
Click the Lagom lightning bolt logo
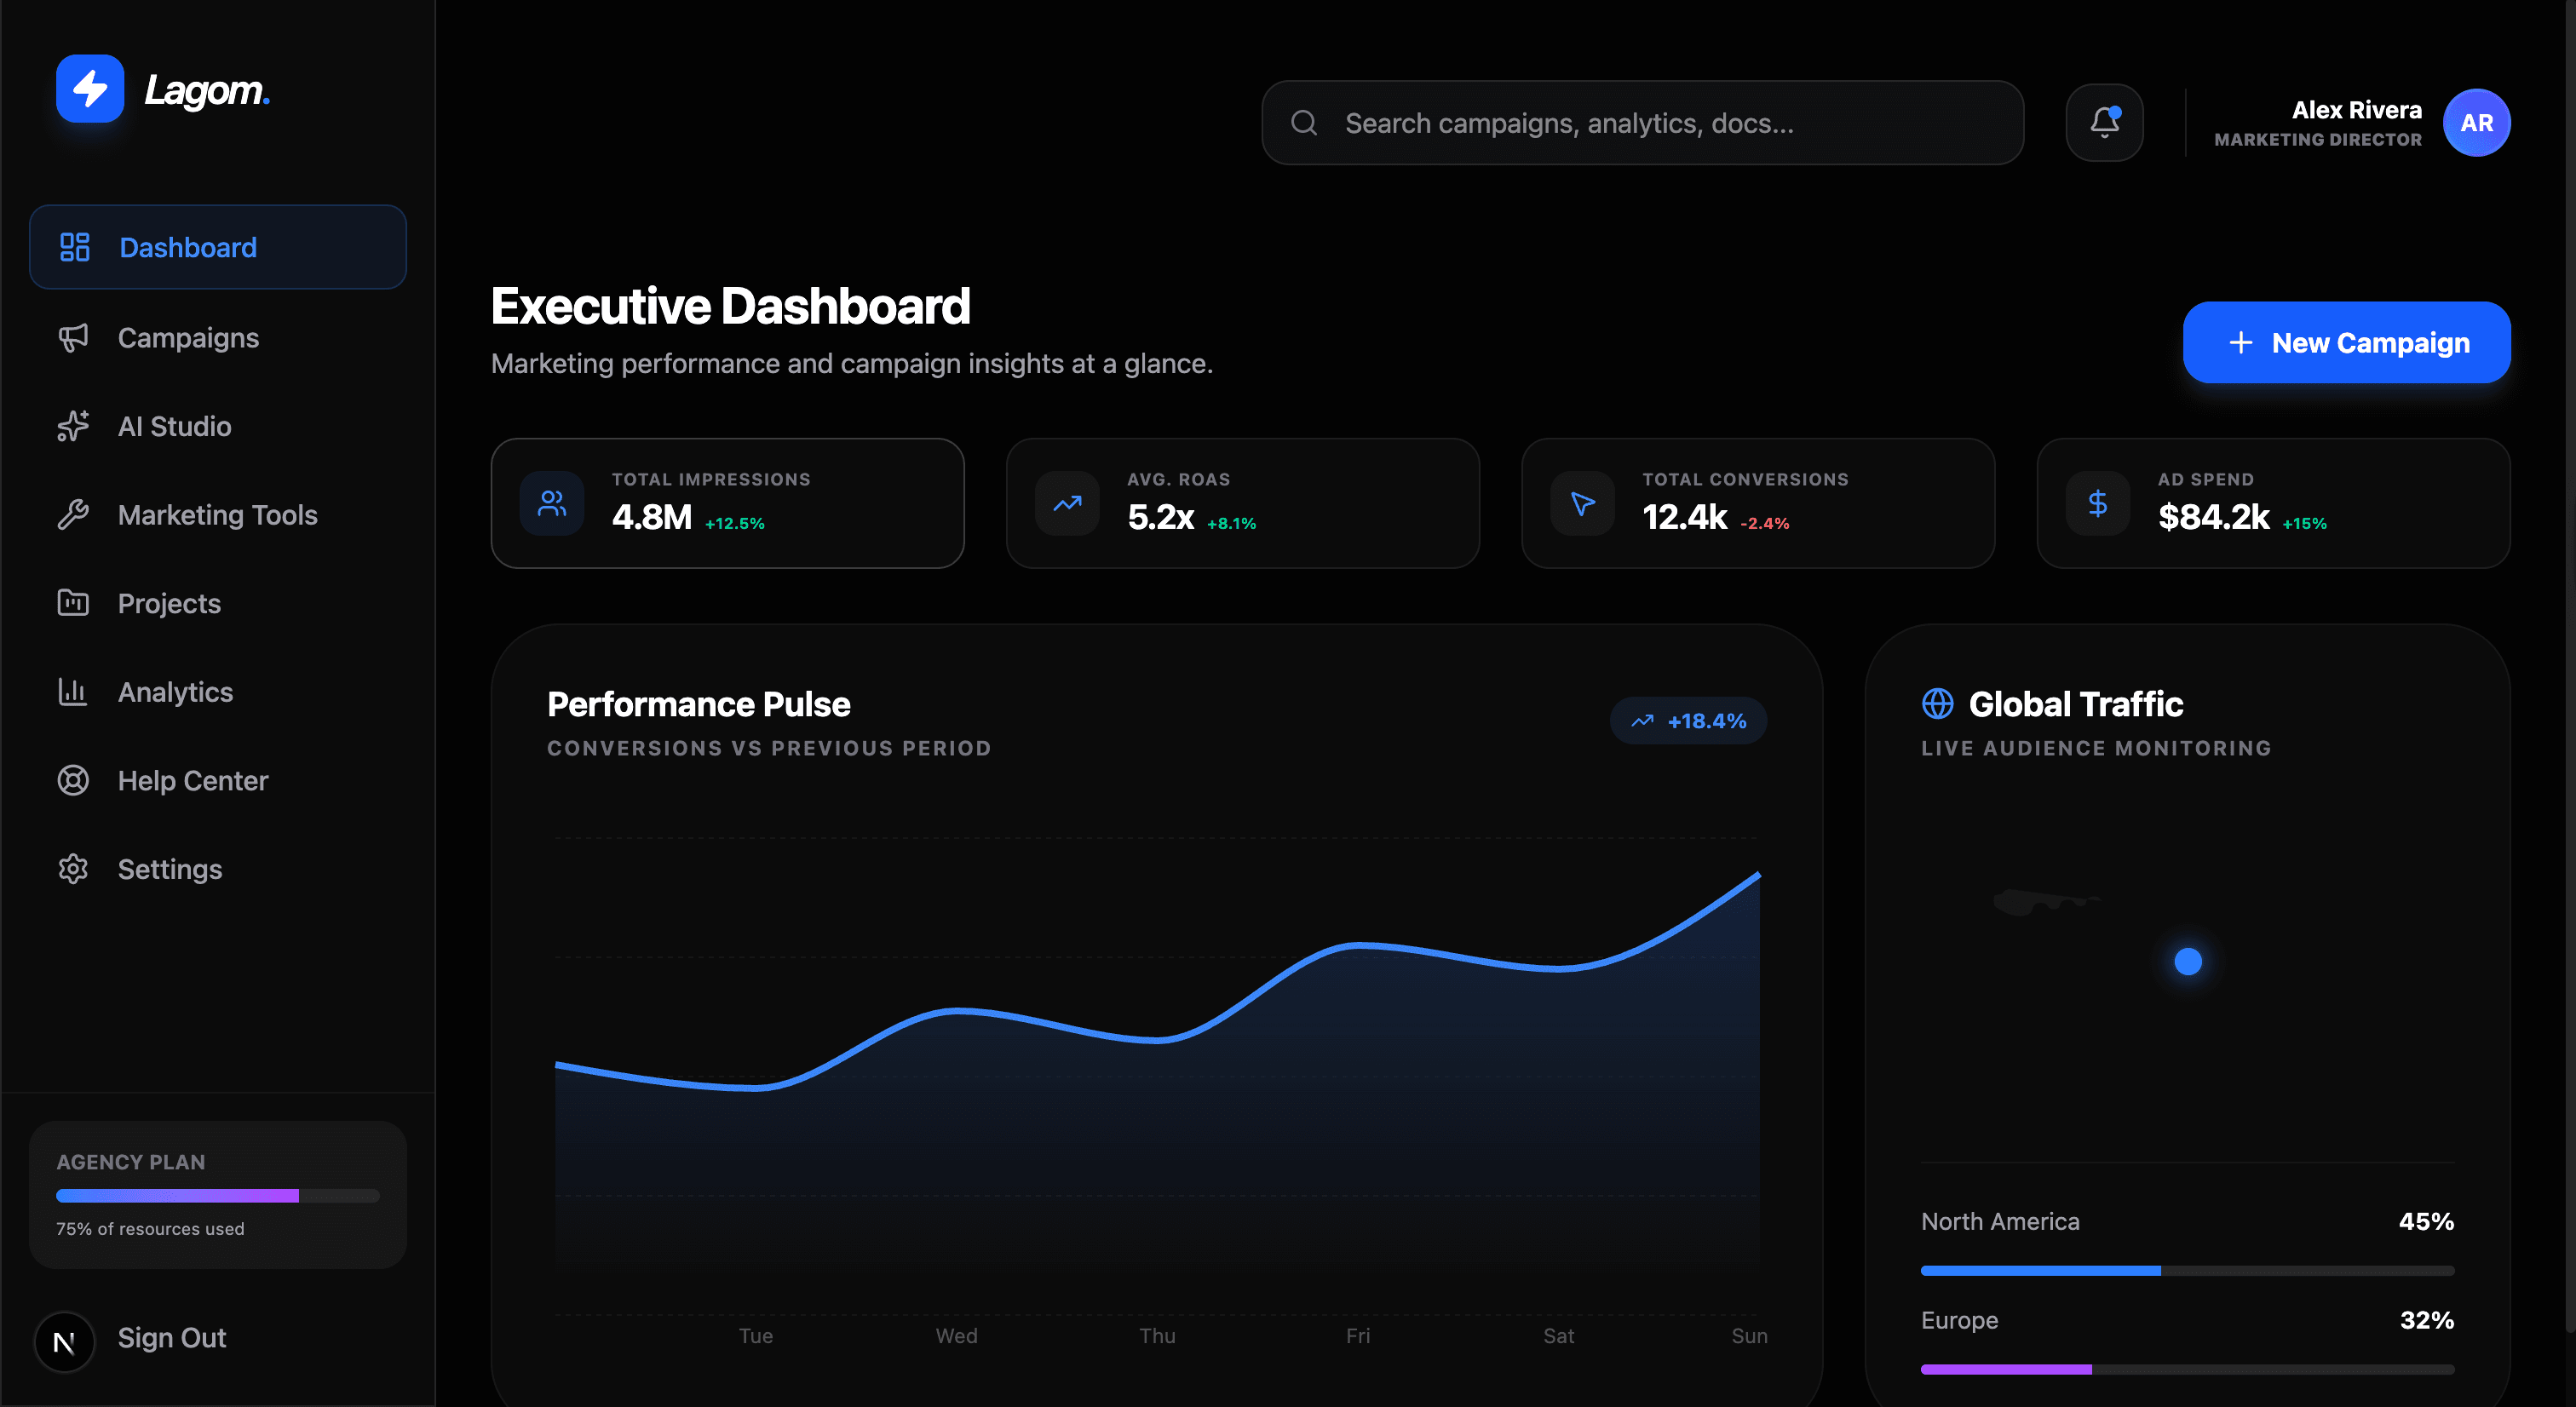(90, 89)
